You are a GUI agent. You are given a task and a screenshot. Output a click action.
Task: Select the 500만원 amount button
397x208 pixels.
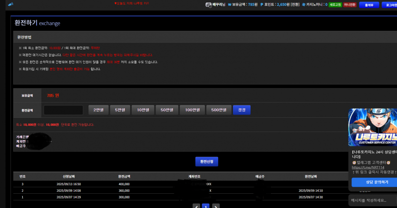(x=219, y=110)
